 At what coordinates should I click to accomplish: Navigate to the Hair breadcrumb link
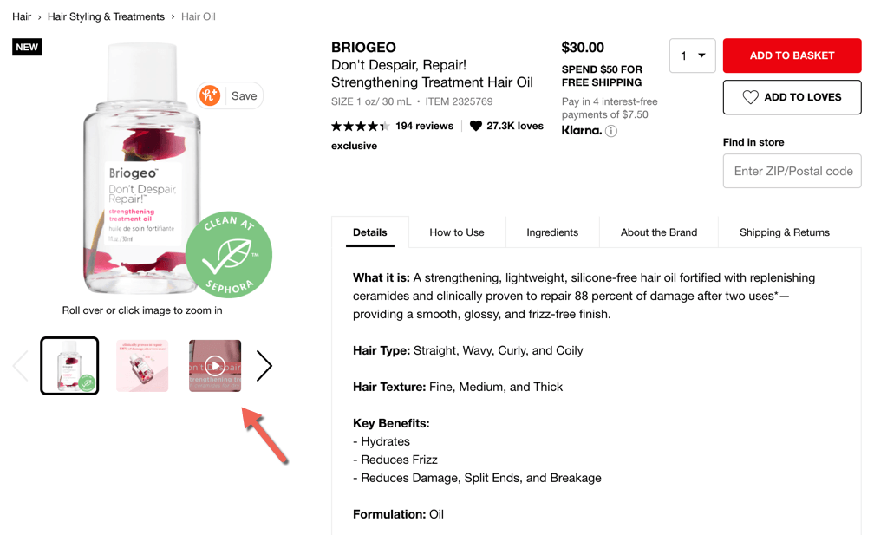(x=21, y=16)
